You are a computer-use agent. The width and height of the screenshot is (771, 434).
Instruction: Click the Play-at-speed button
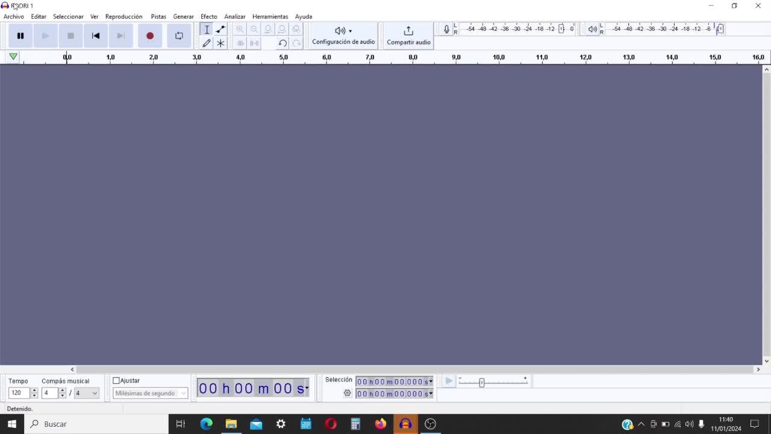pos(449,381)
